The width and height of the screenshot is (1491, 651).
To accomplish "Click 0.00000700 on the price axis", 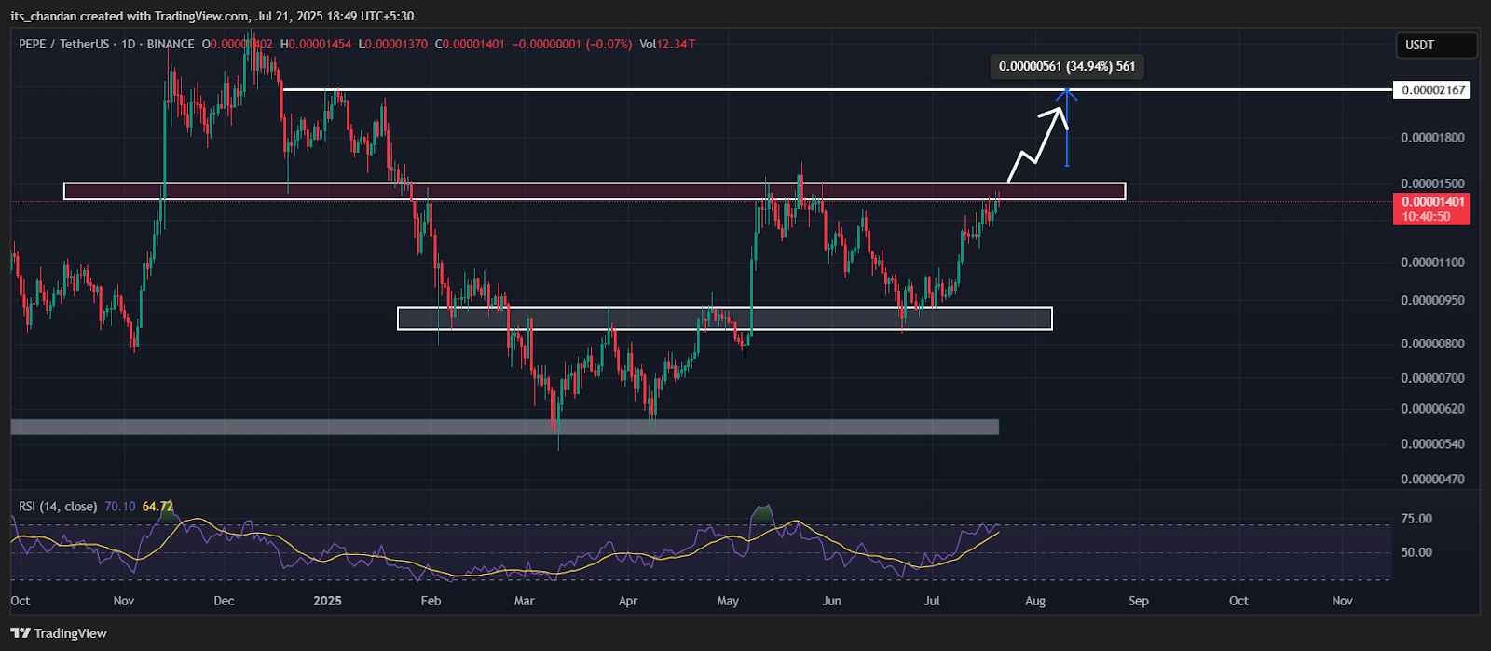I will coord(1432,378).
